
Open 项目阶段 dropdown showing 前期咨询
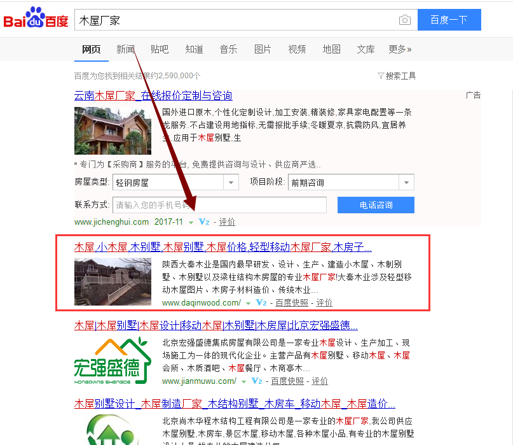click(x=351, y=182)
